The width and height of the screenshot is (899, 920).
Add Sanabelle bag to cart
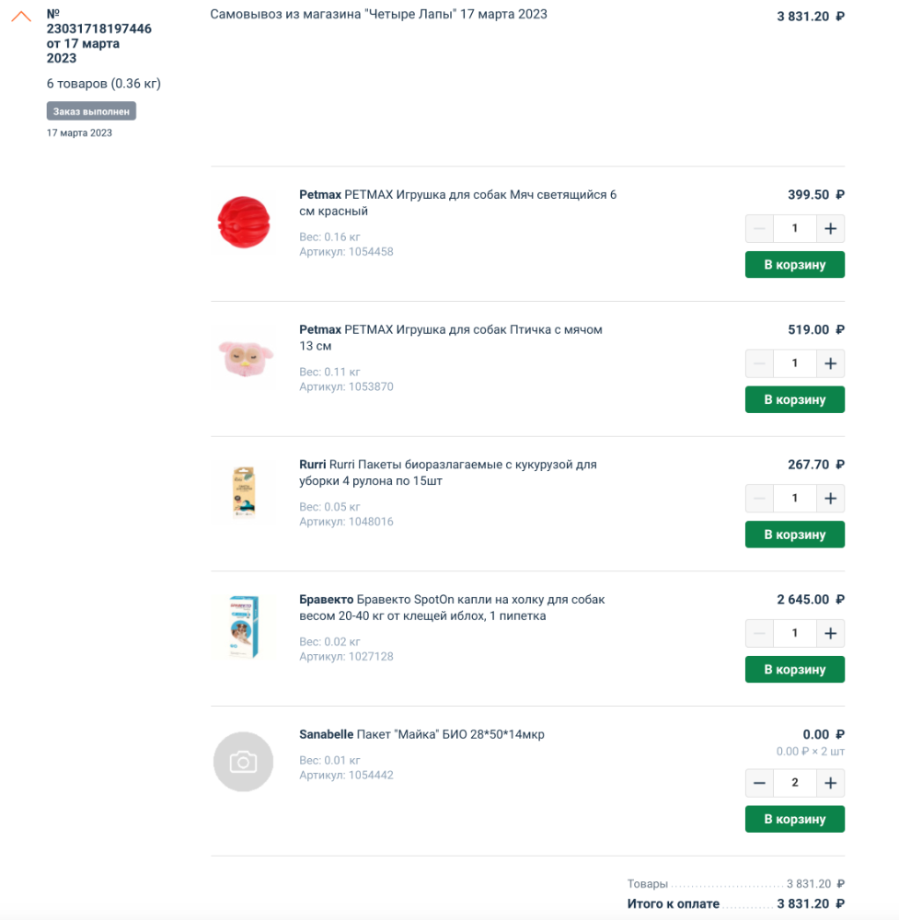794,819
